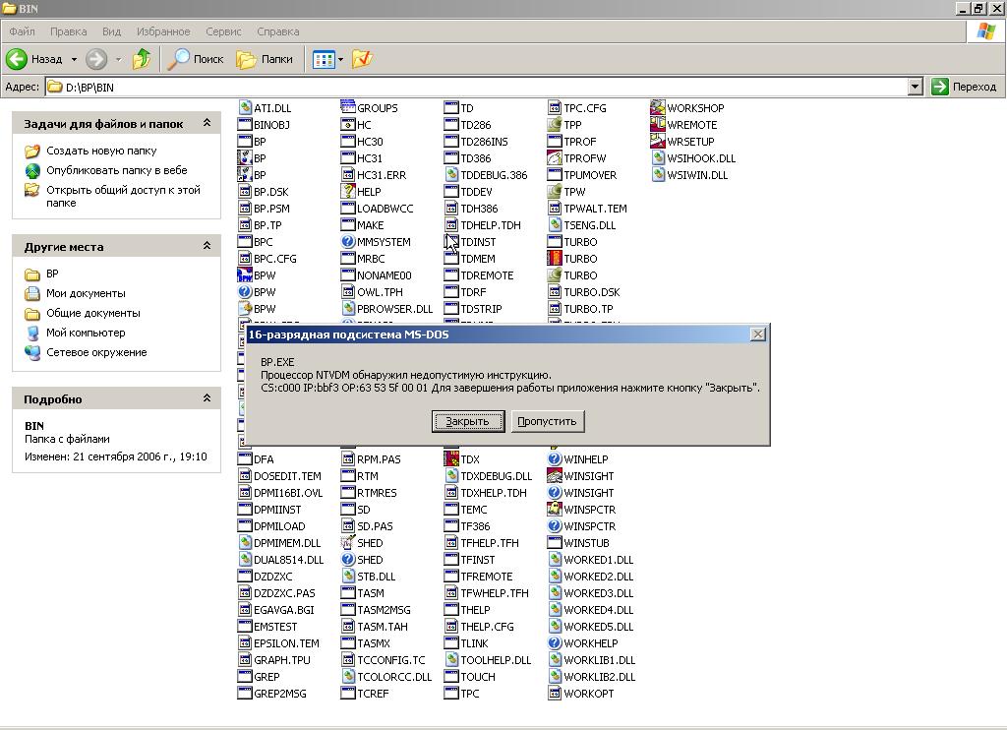
Task: Open the Файл menu
Action: [x=22, y=31]
